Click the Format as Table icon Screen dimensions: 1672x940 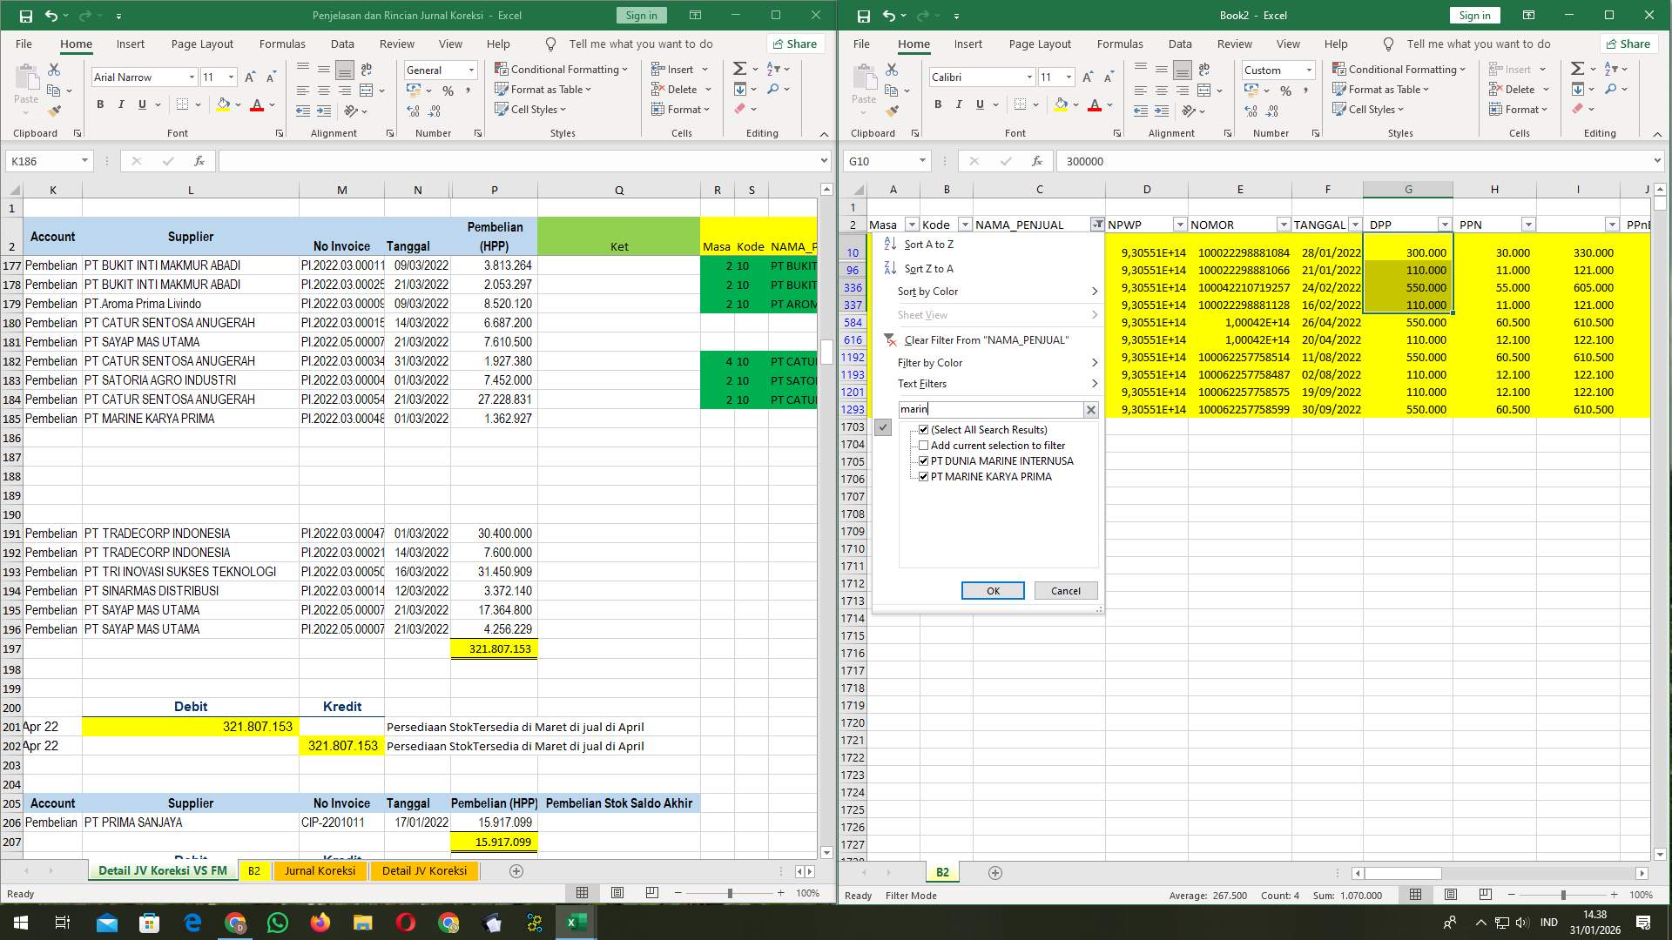[x=1341, y=90]
